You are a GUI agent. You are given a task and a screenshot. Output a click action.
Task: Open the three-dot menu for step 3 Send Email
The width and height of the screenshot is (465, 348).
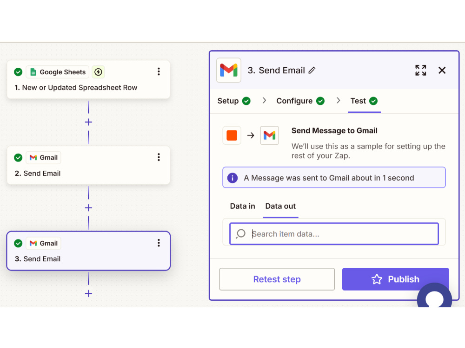point(159,243)
